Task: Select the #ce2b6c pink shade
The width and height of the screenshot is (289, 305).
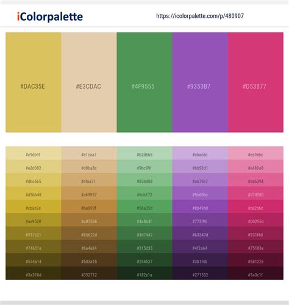Action: 255,207
